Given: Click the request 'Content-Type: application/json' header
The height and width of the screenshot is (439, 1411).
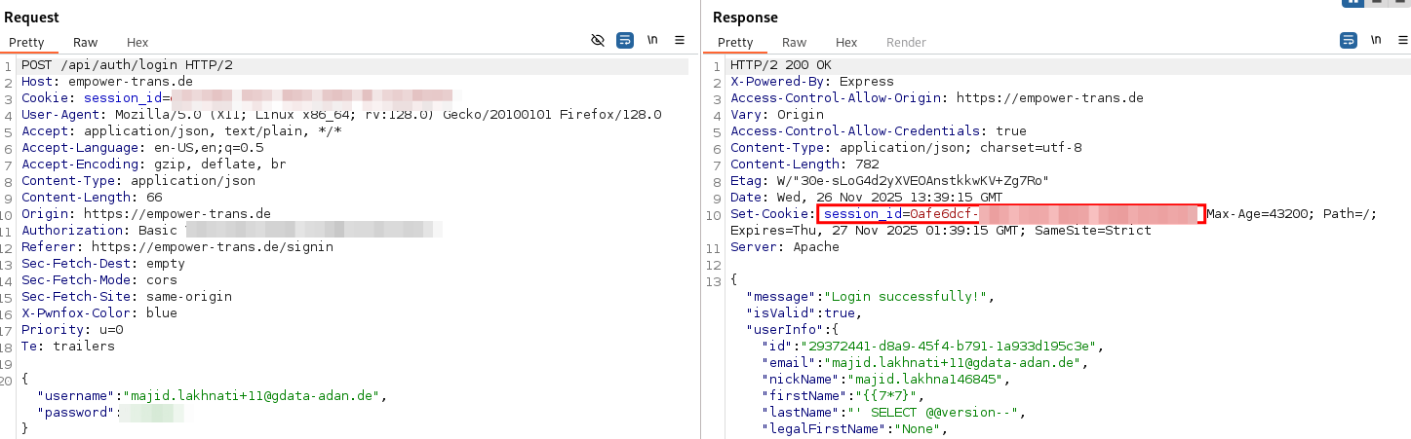Looking at the screenshot, I should coord(138,181).
